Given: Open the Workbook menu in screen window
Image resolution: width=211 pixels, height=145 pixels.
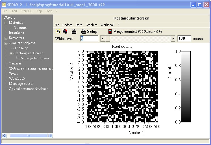Looking at the screenshot, I should (107, 25).
